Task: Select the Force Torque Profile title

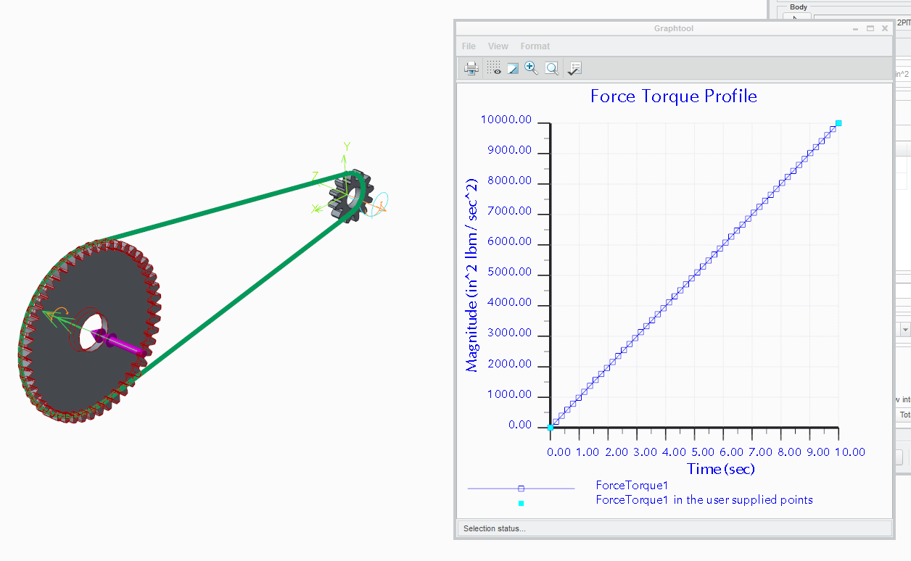Action: [674, 96]
